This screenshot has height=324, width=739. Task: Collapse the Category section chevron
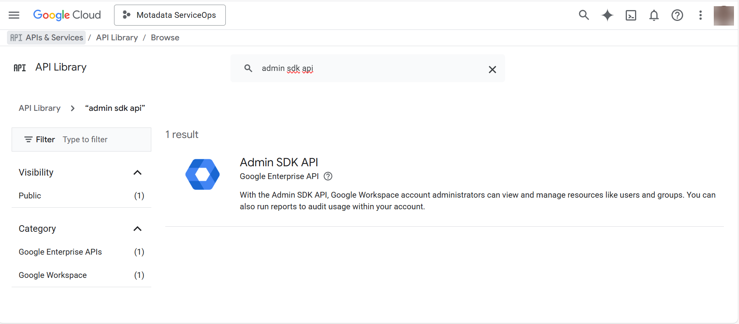point(137,229)
